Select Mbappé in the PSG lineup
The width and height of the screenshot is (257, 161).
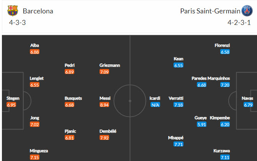pos(178,138)
